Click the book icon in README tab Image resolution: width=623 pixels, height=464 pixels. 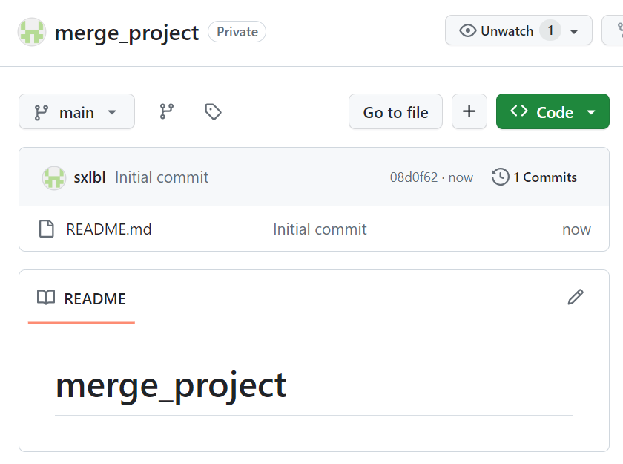[x=46, y=298]
